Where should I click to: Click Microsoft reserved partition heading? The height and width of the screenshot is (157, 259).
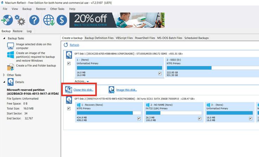[x=26, y=90]
